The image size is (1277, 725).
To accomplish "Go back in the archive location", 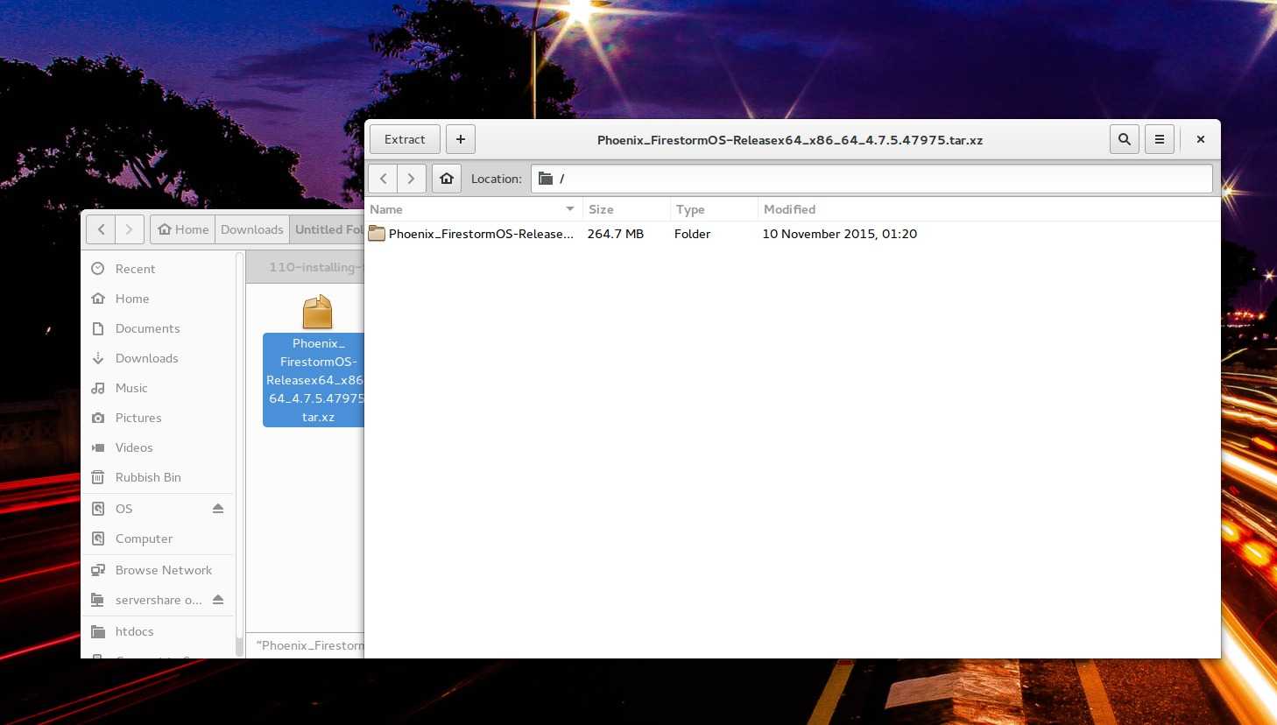I will (x=384, y=179).
